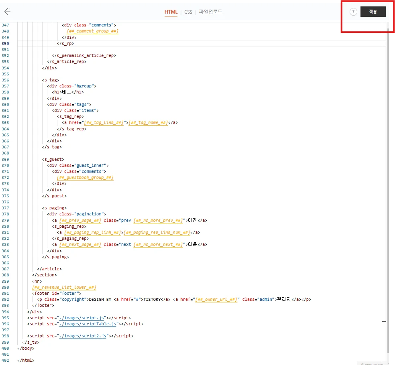Click the <hr> tag line
This screenshot has width=395, height=365.
pos(37,281)
